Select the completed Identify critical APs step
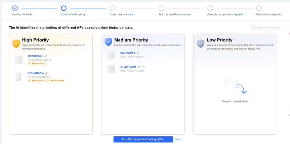Image resolution: width=290 pixels, height=144 pixels. coord(15,8)
